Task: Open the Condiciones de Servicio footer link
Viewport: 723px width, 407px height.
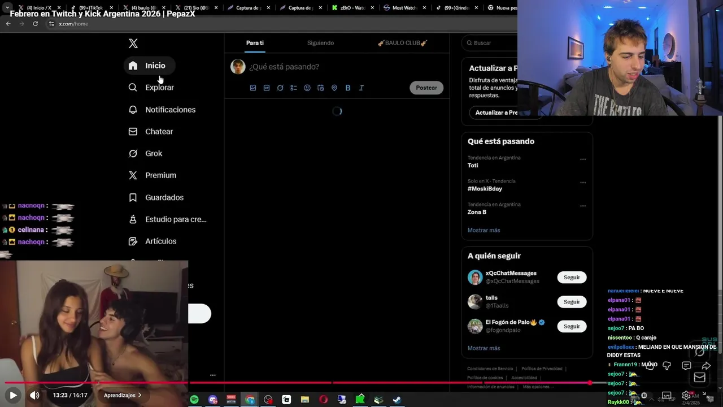Action: click(x=490, y=369)
